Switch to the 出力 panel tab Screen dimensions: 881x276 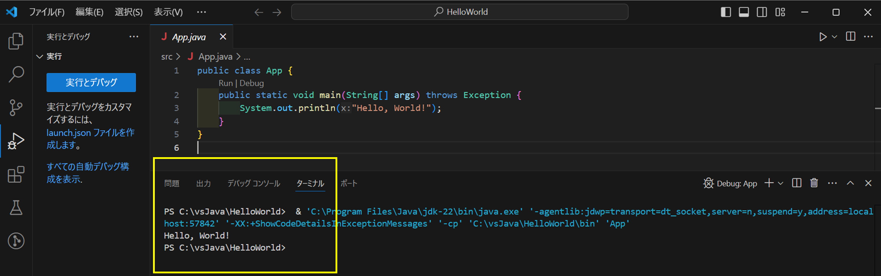[203, 183]
